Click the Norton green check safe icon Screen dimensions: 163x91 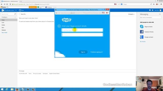[38, 7]
